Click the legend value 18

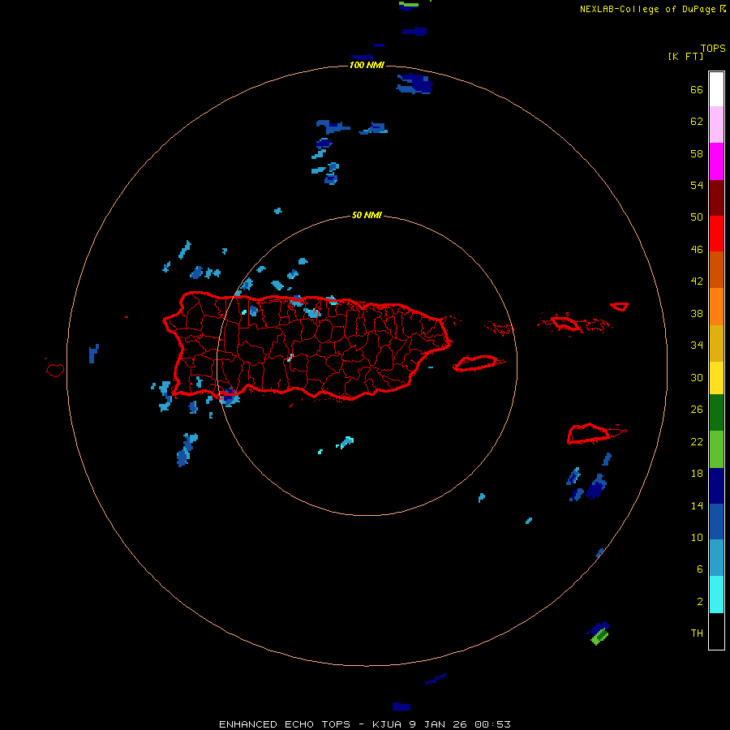pyautogui.click(x=697, y=474)
